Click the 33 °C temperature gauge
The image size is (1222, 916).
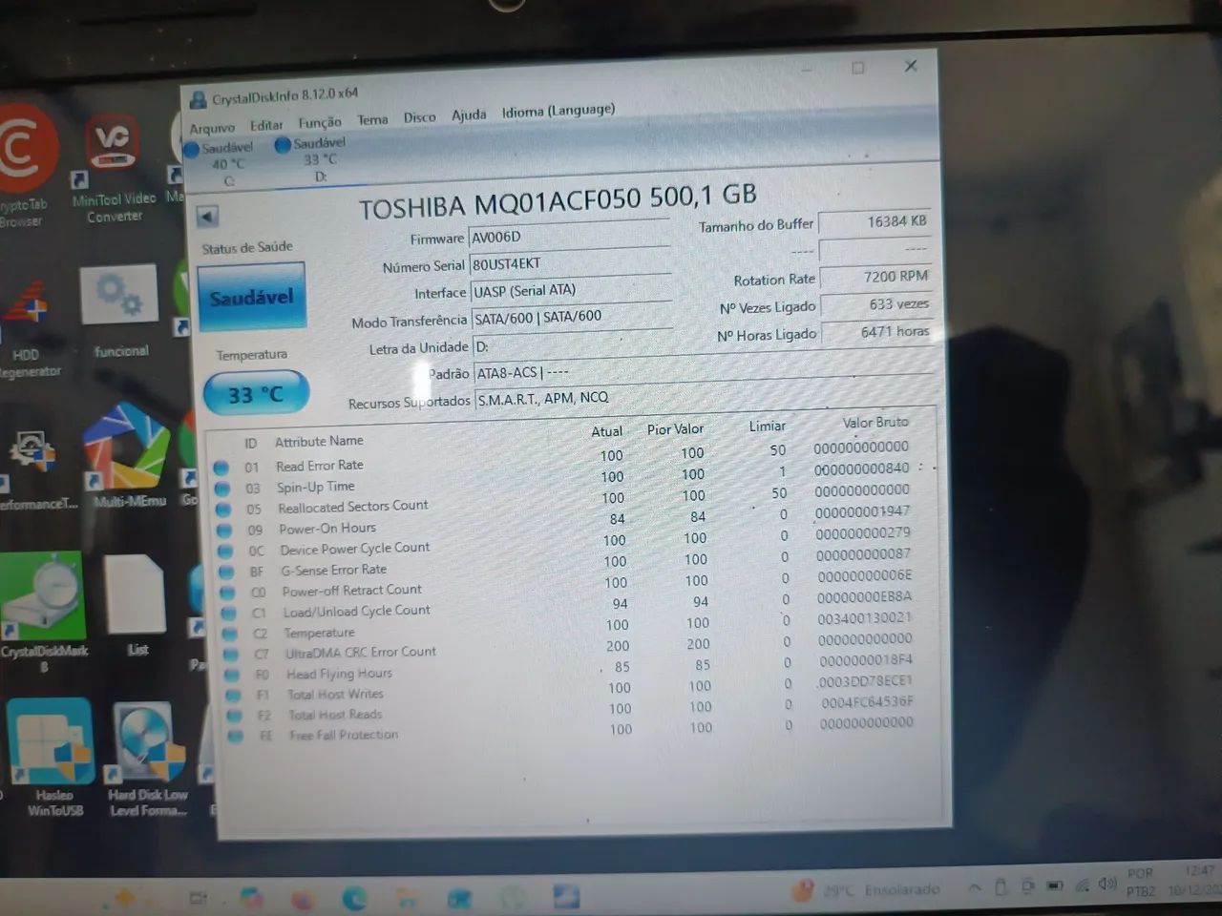(256, 392)
